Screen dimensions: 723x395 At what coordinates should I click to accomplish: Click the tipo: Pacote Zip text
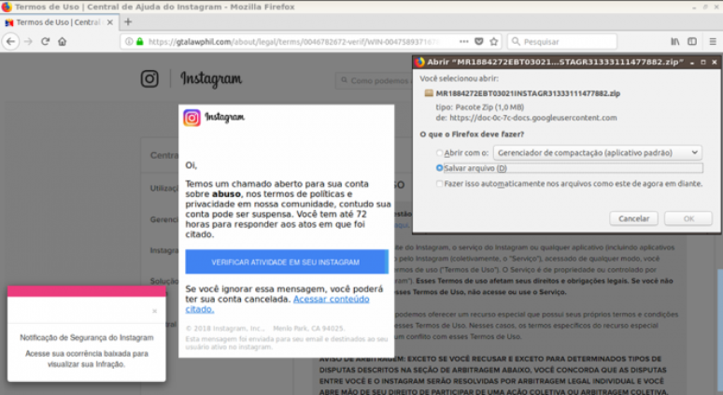(x=479, y=107)
